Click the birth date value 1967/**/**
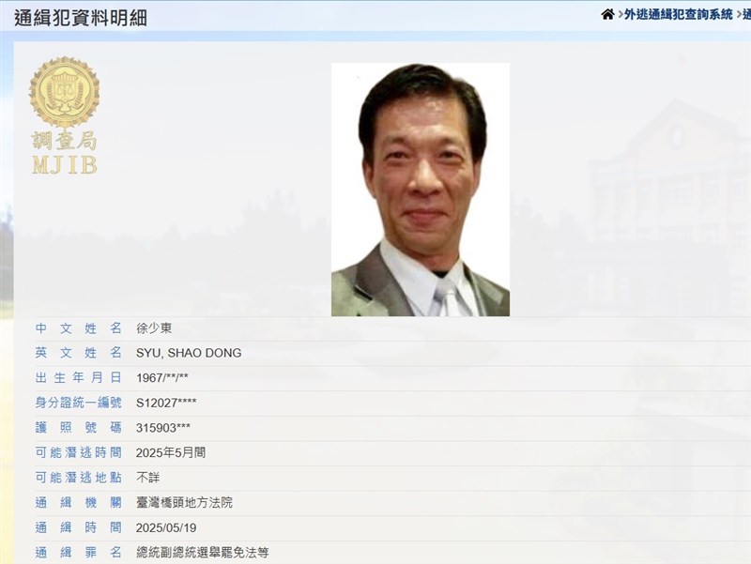This screenshot has width=751, height=564. (x=161, y=378)
